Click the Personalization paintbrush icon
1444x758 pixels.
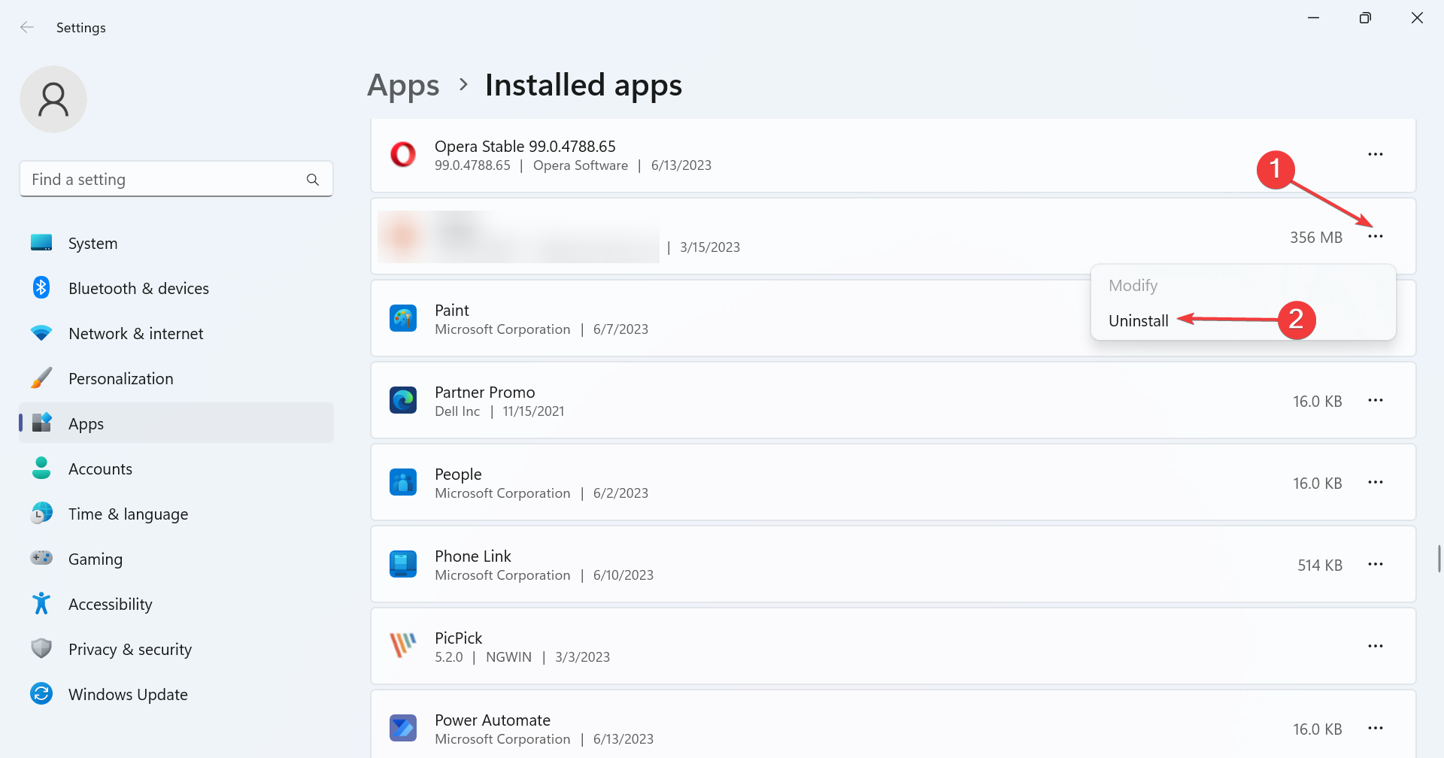point(41,378)
